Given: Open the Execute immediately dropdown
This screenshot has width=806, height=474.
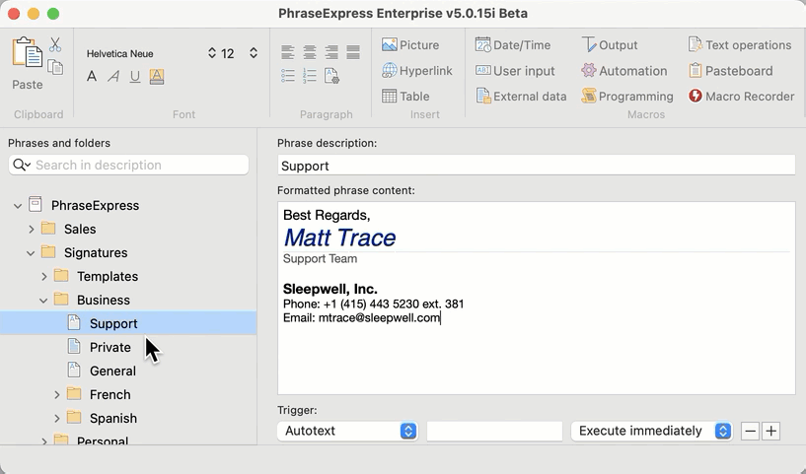Looking at the screenshot, I should [651, 431].
